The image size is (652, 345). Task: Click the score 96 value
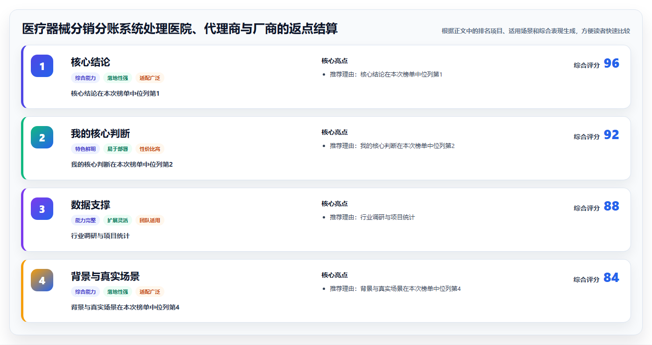point(611,63)
